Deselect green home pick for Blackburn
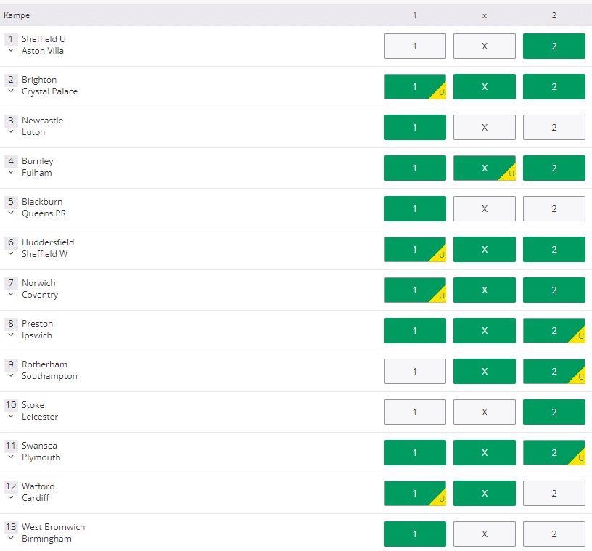Screen dimensions: 592x551 (414, 208)
